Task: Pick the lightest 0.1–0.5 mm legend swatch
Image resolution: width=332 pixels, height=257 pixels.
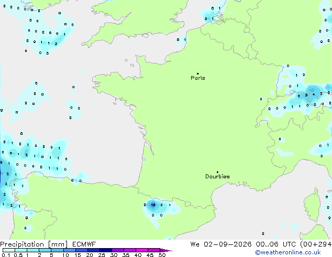Action: [9, 250]
